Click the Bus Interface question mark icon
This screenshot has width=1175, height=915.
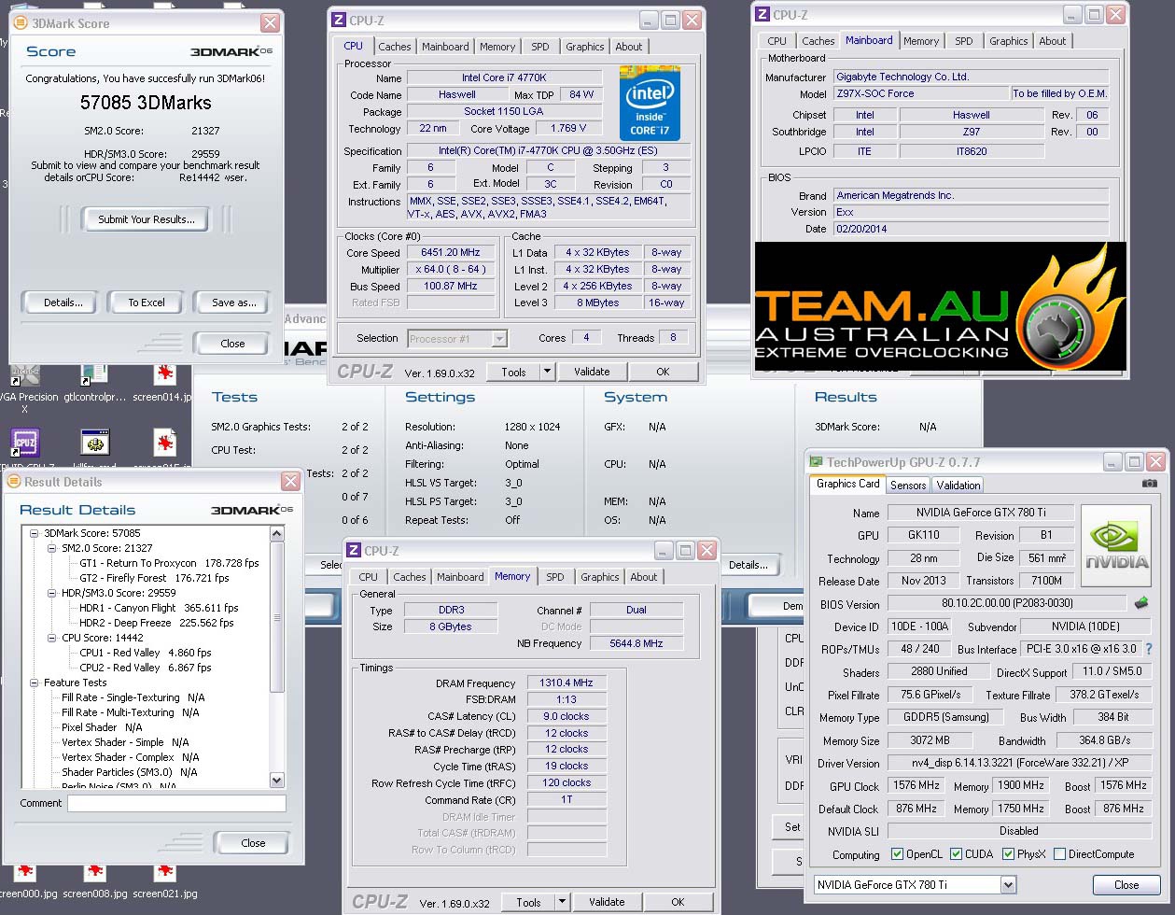[1148, 649]
